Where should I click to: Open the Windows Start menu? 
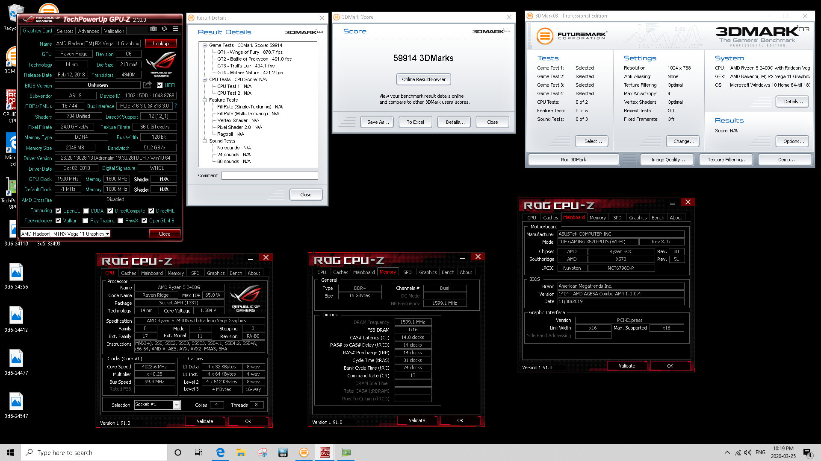[10, 452]
